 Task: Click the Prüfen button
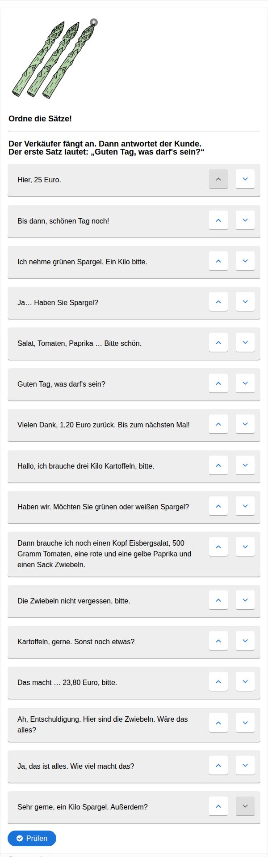[32, 838]
